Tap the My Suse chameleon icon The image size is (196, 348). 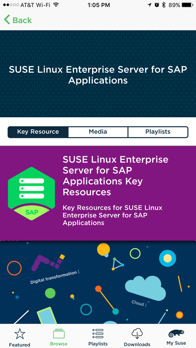(176, 334)
